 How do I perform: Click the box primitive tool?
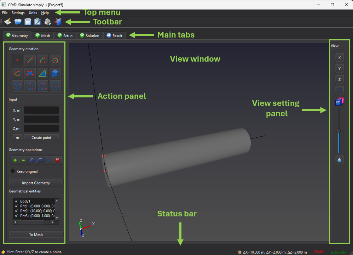pos(17,86)
